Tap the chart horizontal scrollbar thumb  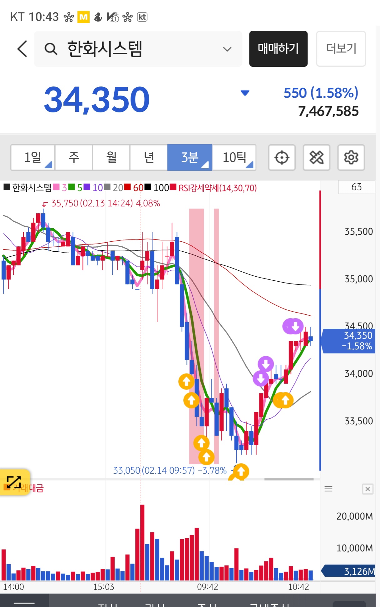289,479
